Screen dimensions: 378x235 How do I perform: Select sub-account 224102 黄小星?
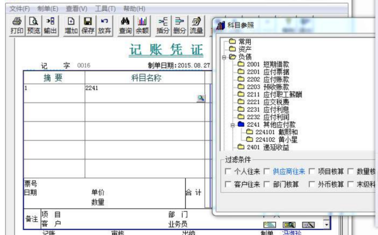coord(272,139)
